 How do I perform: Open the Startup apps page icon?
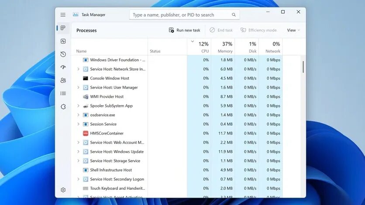tap(63, 67)
